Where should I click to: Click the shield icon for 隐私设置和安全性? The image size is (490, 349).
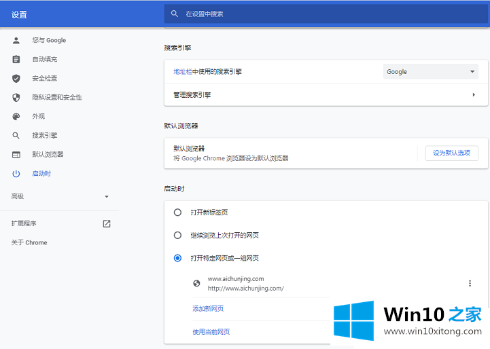pyautogui.click(x=16, y=97)
